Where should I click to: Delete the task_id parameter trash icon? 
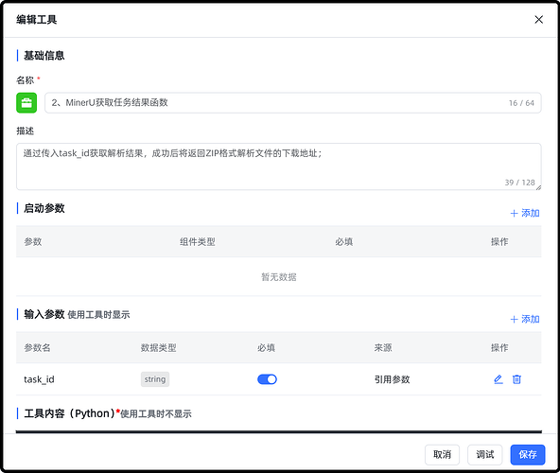tap(516, 379)
